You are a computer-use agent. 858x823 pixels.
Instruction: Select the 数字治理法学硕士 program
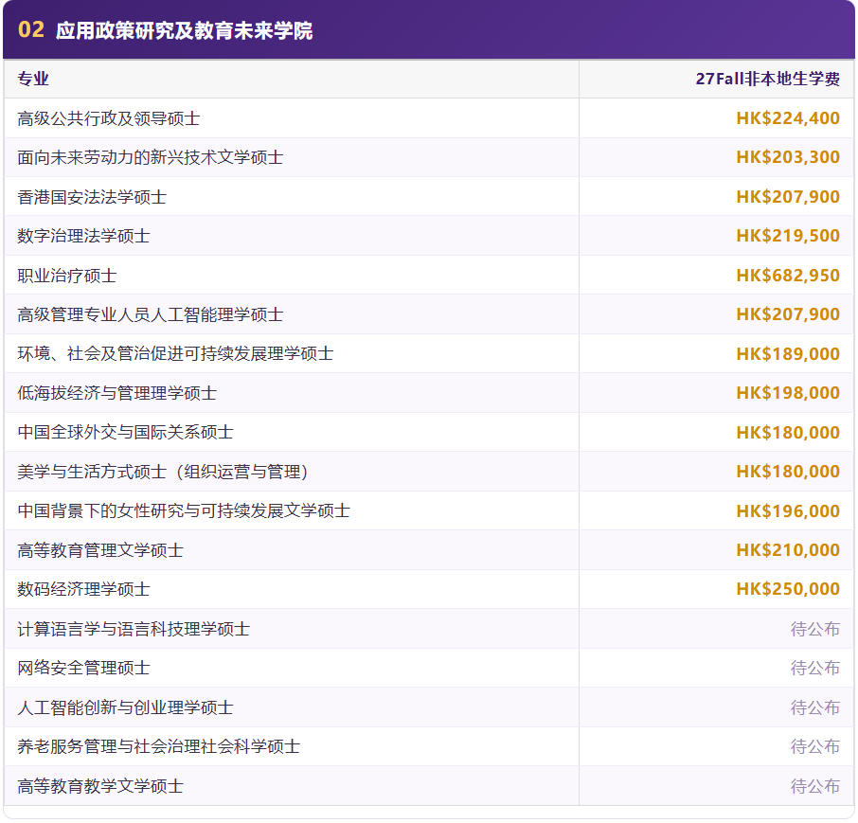point(83,236)
